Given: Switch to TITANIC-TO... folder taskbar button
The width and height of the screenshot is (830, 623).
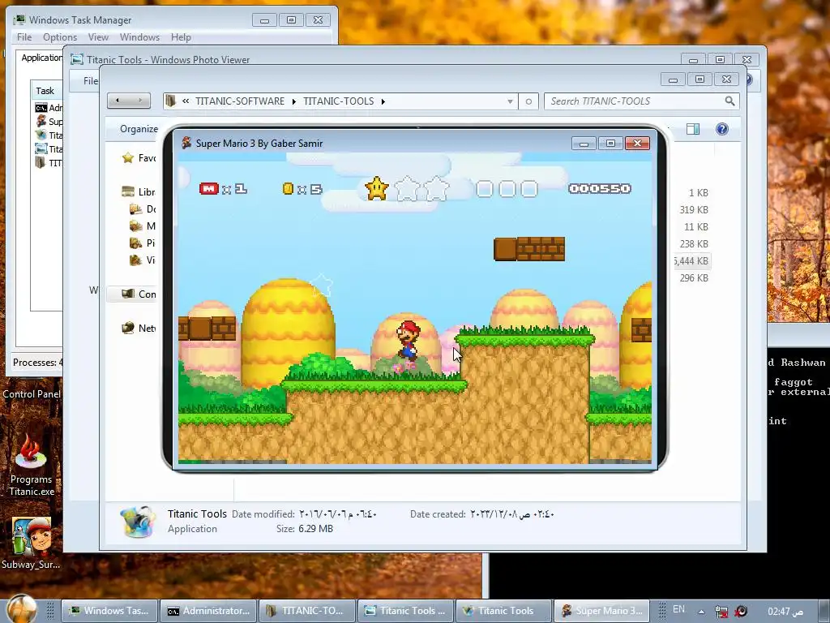Looking at the screenshot, I should tap(307, 611).
